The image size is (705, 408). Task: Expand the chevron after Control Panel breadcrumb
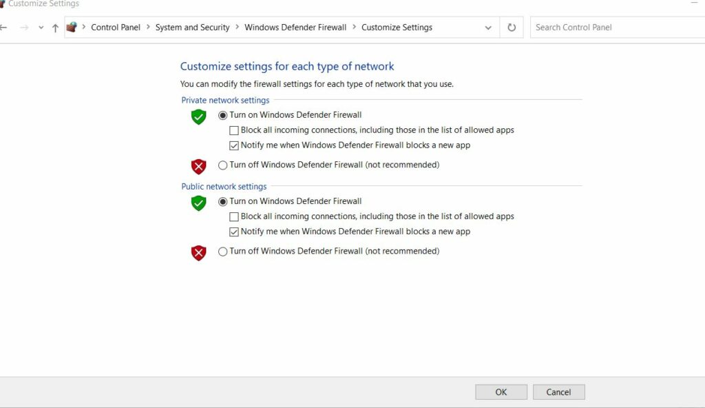148,28
